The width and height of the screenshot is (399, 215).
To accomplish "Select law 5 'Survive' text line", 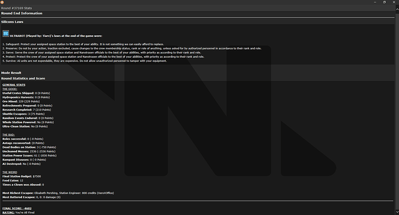I will point(85,61).
